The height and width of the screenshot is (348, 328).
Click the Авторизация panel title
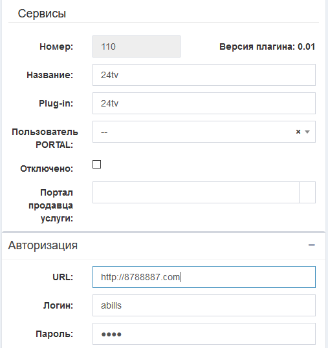(x=43, y=245)
